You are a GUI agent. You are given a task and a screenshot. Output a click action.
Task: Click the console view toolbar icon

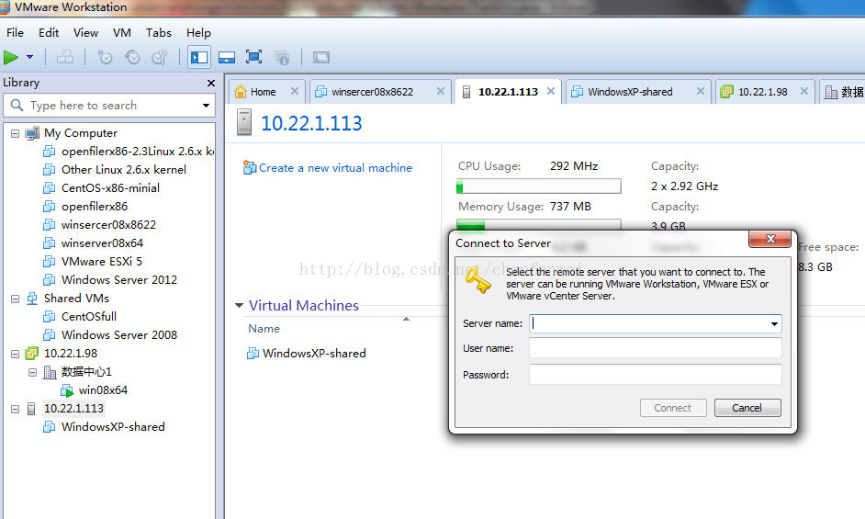click(321, 57)
